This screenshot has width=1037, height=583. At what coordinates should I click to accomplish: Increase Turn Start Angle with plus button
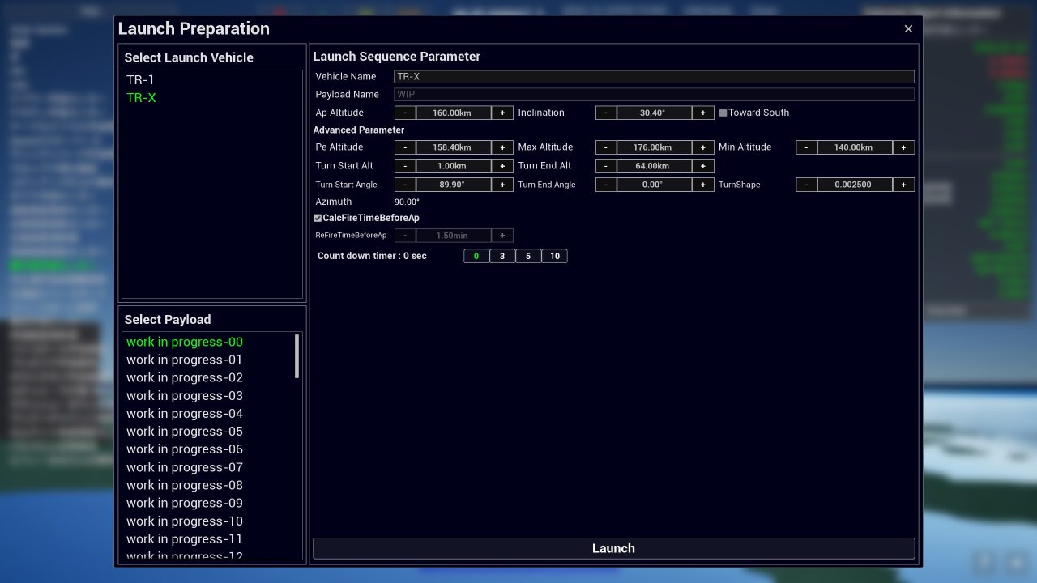pos(502,185)
